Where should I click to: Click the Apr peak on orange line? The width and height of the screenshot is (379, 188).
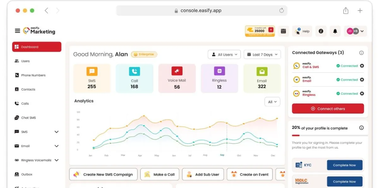click(144, 116)
